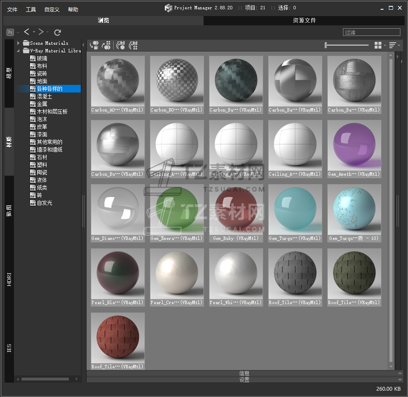The width and height of the screenshot is (408, 397).
Task: Open the 文件 menu
Action: click(12, 9)
